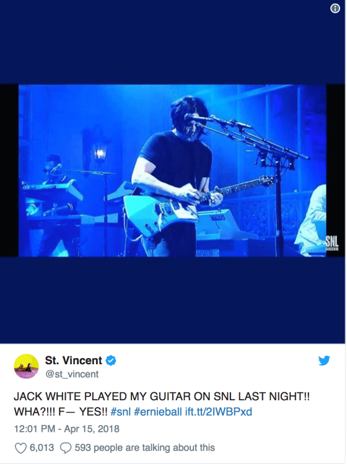Click the info icon in the top corner
The width and height of the screenshot is (347, 464).
click(x=335, y=8)
